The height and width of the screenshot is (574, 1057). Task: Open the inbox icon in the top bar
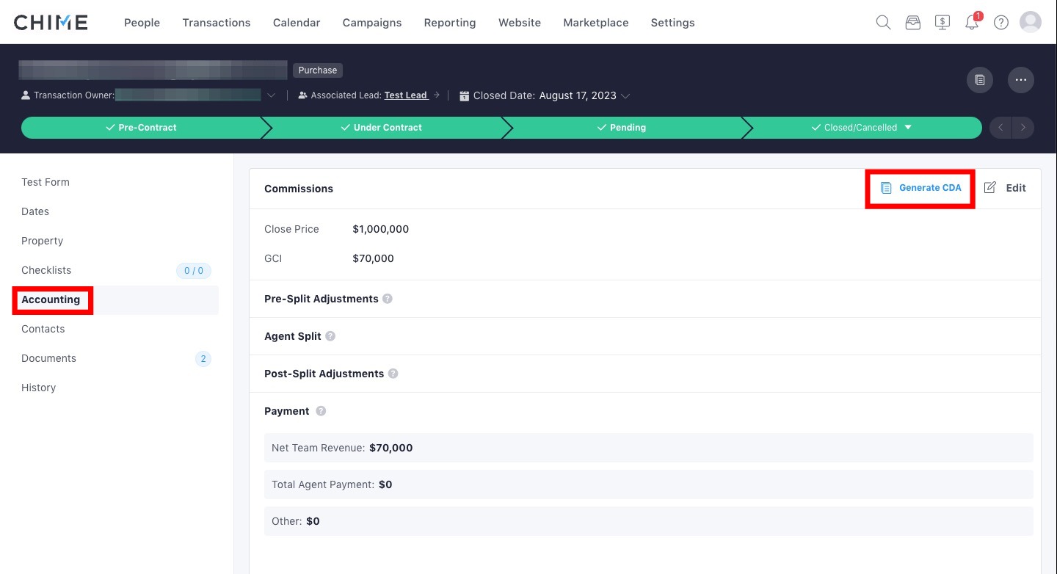pyautogui.click(x=912, y=22)
